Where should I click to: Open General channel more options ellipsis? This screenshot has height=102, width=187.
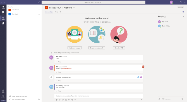click(74, 8)
